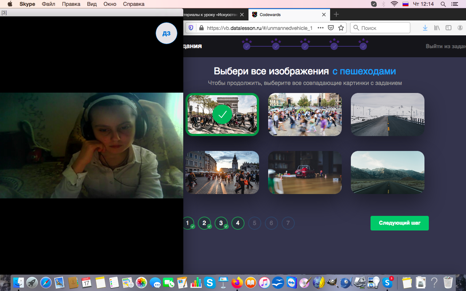This screenshot has height=291, width=466.
Task: Click the Firefox account avatar icon
Action: [460, 28]
